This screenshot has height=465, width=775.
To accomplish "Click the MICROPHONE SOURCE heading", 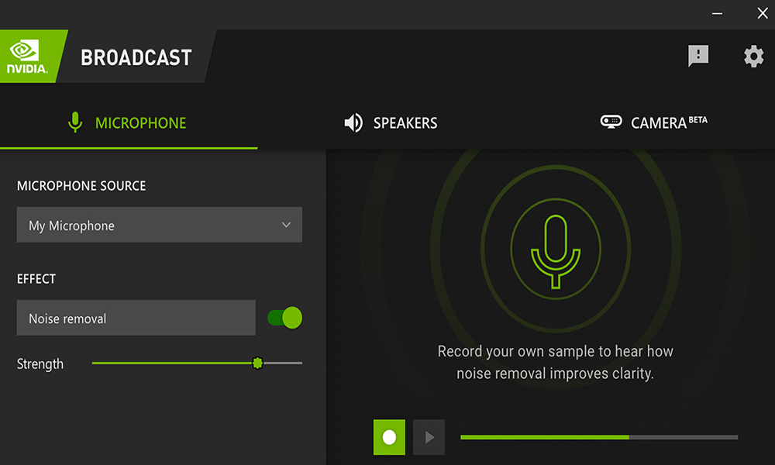I will pyautogui.click(x=81, y=186).
